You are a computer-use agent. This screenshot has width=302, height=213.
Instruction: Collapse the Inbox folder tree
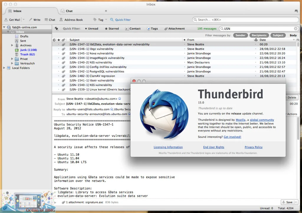coord(8,32)
